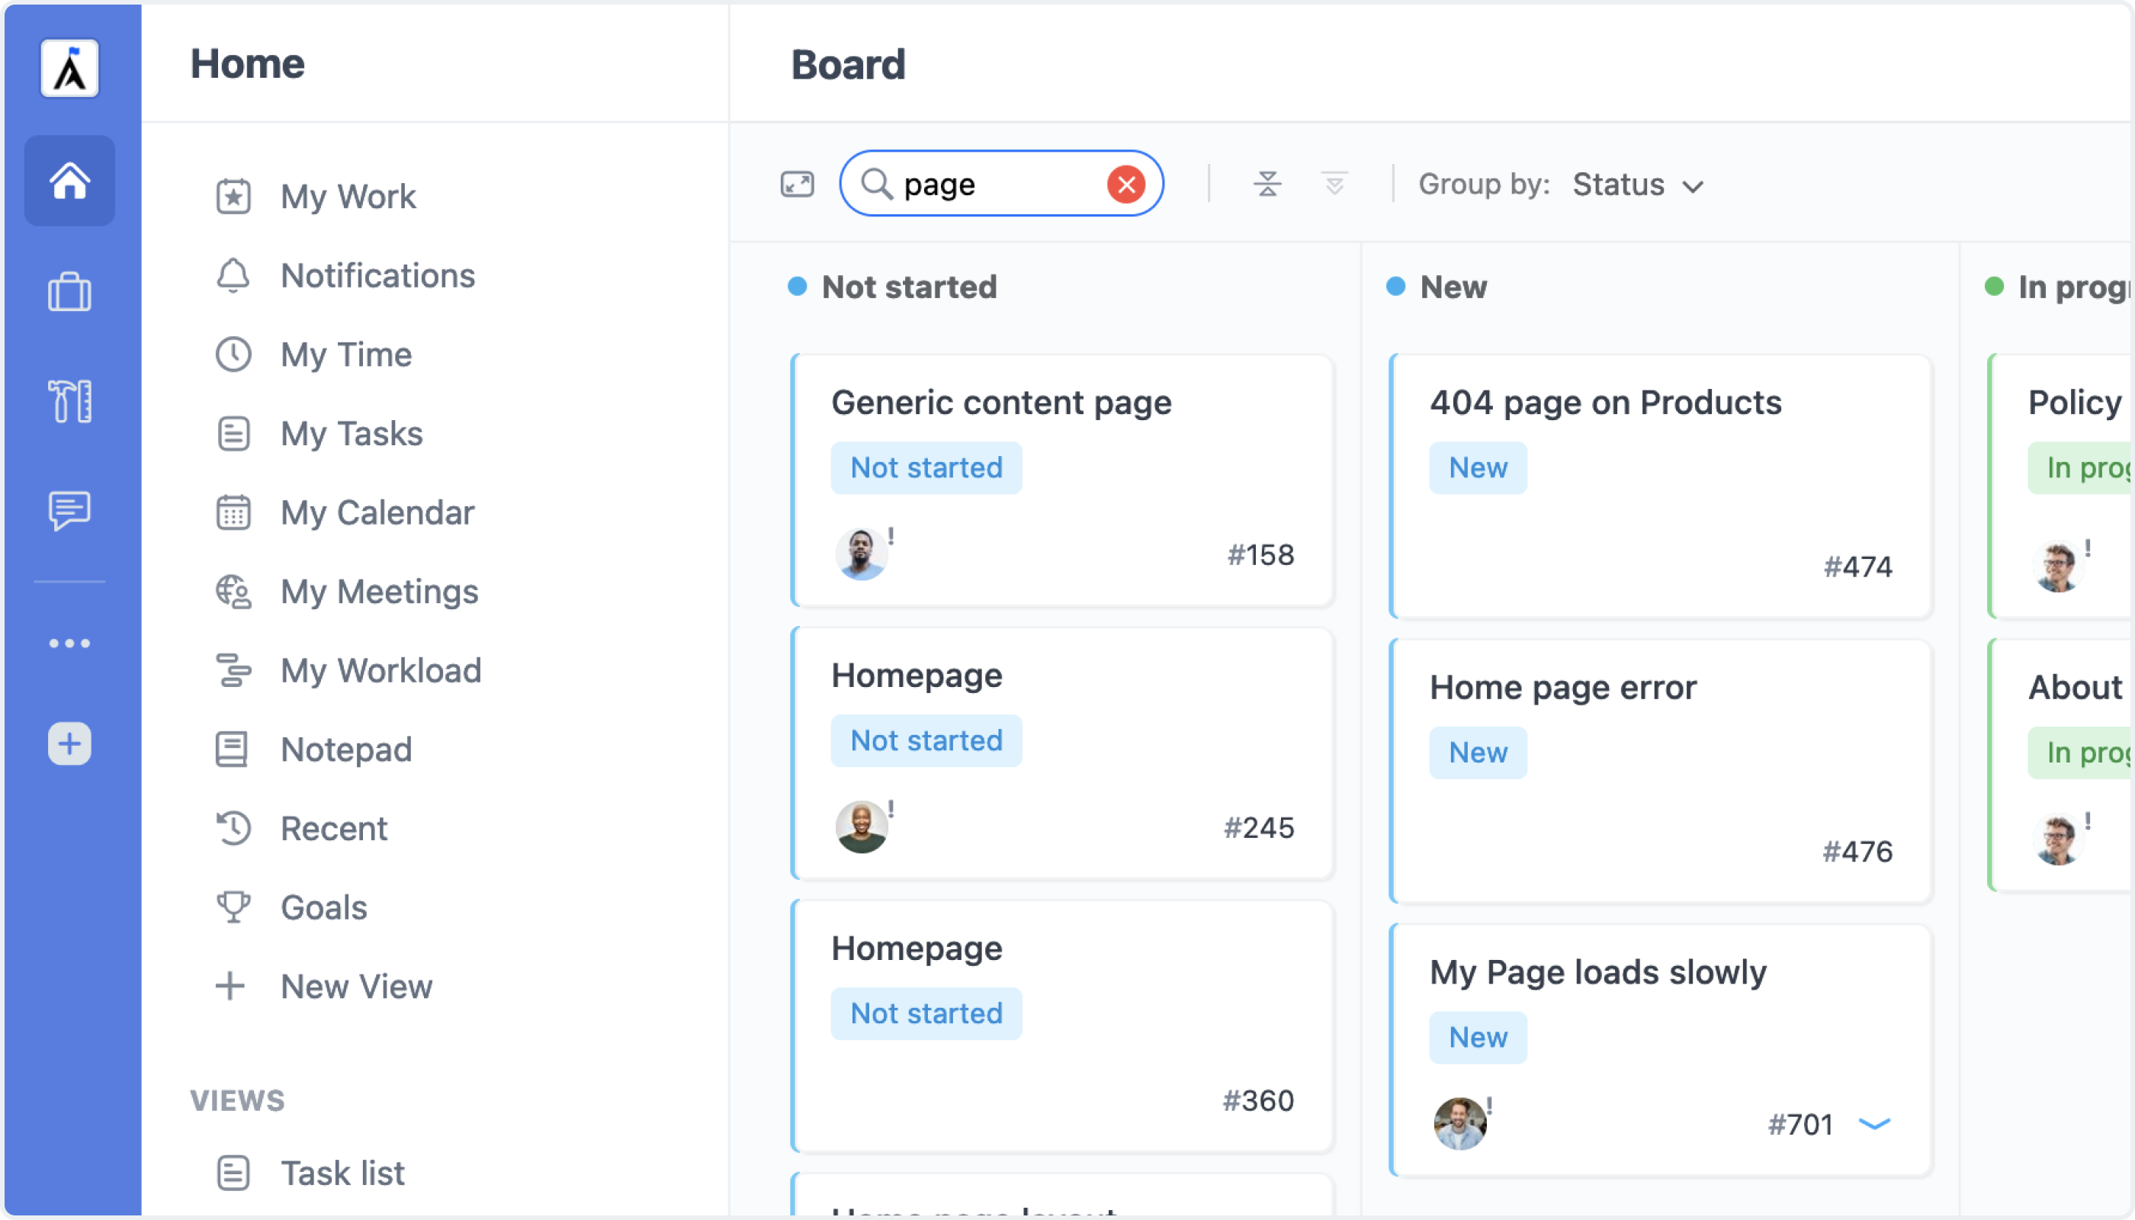Click the My Work star icon
2135x1220 pixels.
point(233,197)
